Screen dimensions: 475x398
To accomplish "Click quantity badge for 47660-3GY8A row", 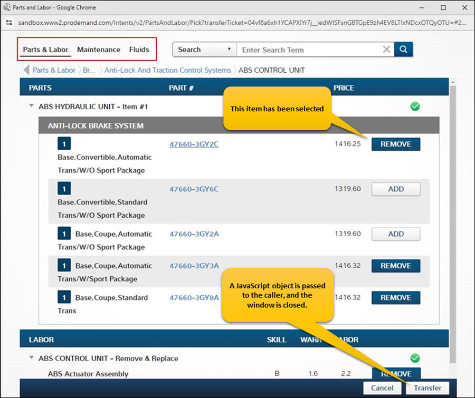I will click(64, 297).
